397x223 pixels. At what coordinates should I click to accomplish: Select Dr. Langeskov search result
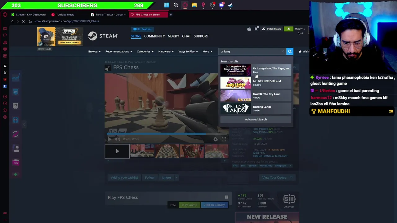[x=256, y=70]
